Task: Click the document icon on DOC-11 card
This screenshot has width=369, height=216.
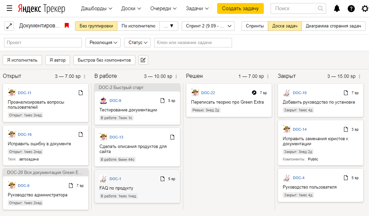Action: coord(81,93)
